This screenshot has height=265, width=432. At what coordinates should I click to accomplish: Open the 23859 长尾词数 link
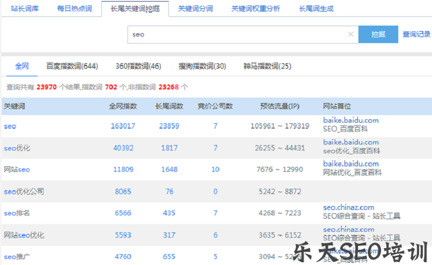tap(169, 126)
